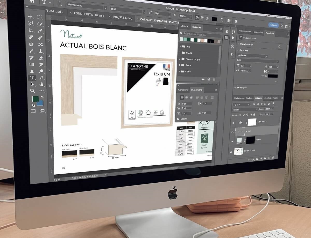
Task: Select the Hand tool
Action: tap(41, 84)
